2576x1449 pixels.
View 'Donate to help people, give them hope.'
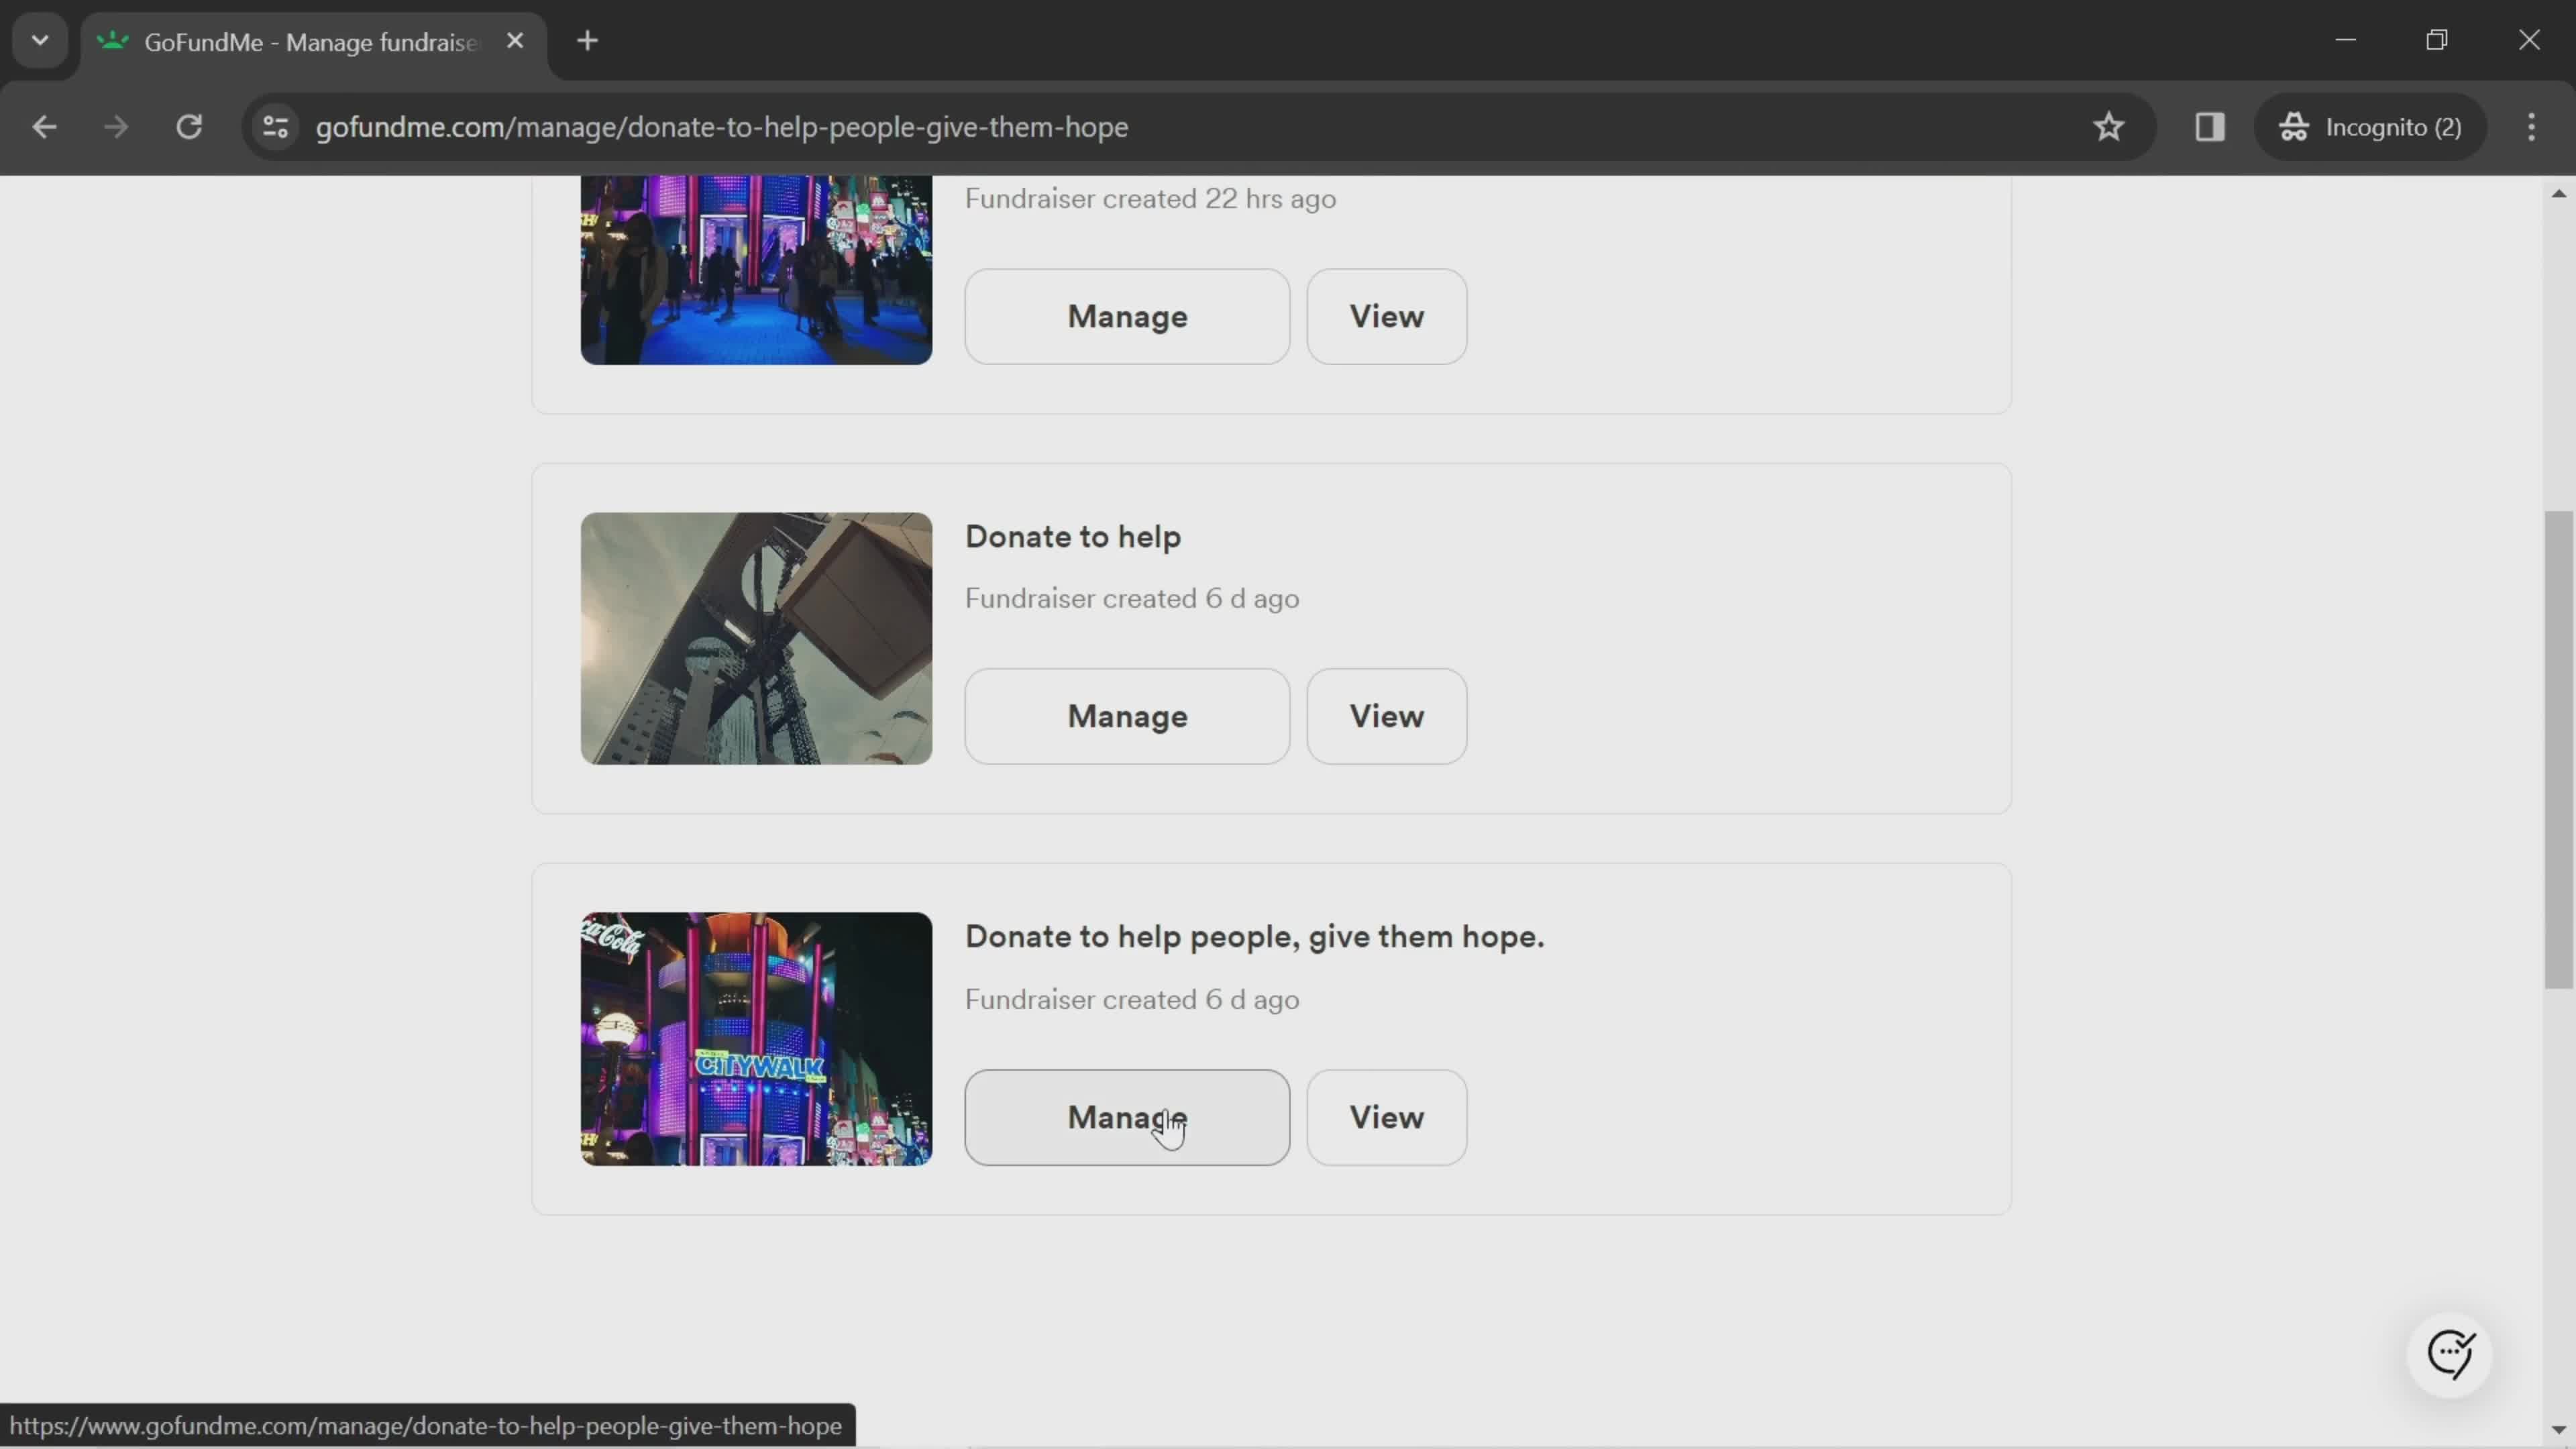(1386, 1117)
